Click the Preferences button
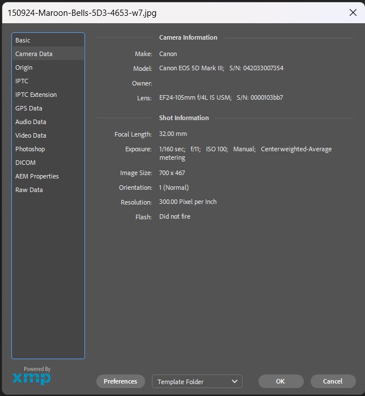 click(121, 381)
